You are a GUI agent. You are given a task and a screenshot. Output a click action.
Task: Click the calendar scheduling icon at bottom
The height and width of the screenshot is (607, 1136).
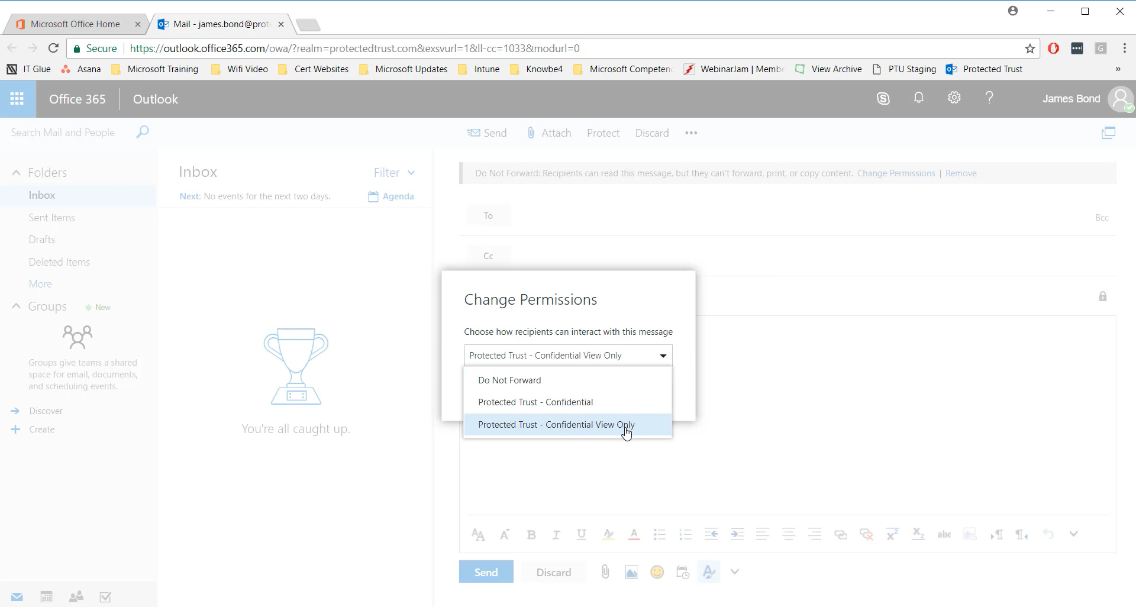pyautogui.click(x=683, y=572)
